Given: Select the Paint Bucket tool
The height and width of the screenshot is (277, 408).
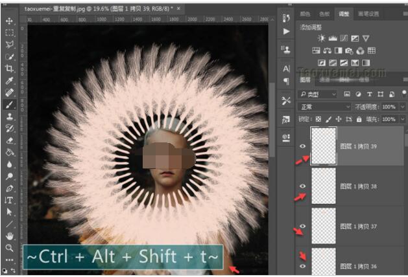Looking at the screenshot, I should click(x=9, y=152).
